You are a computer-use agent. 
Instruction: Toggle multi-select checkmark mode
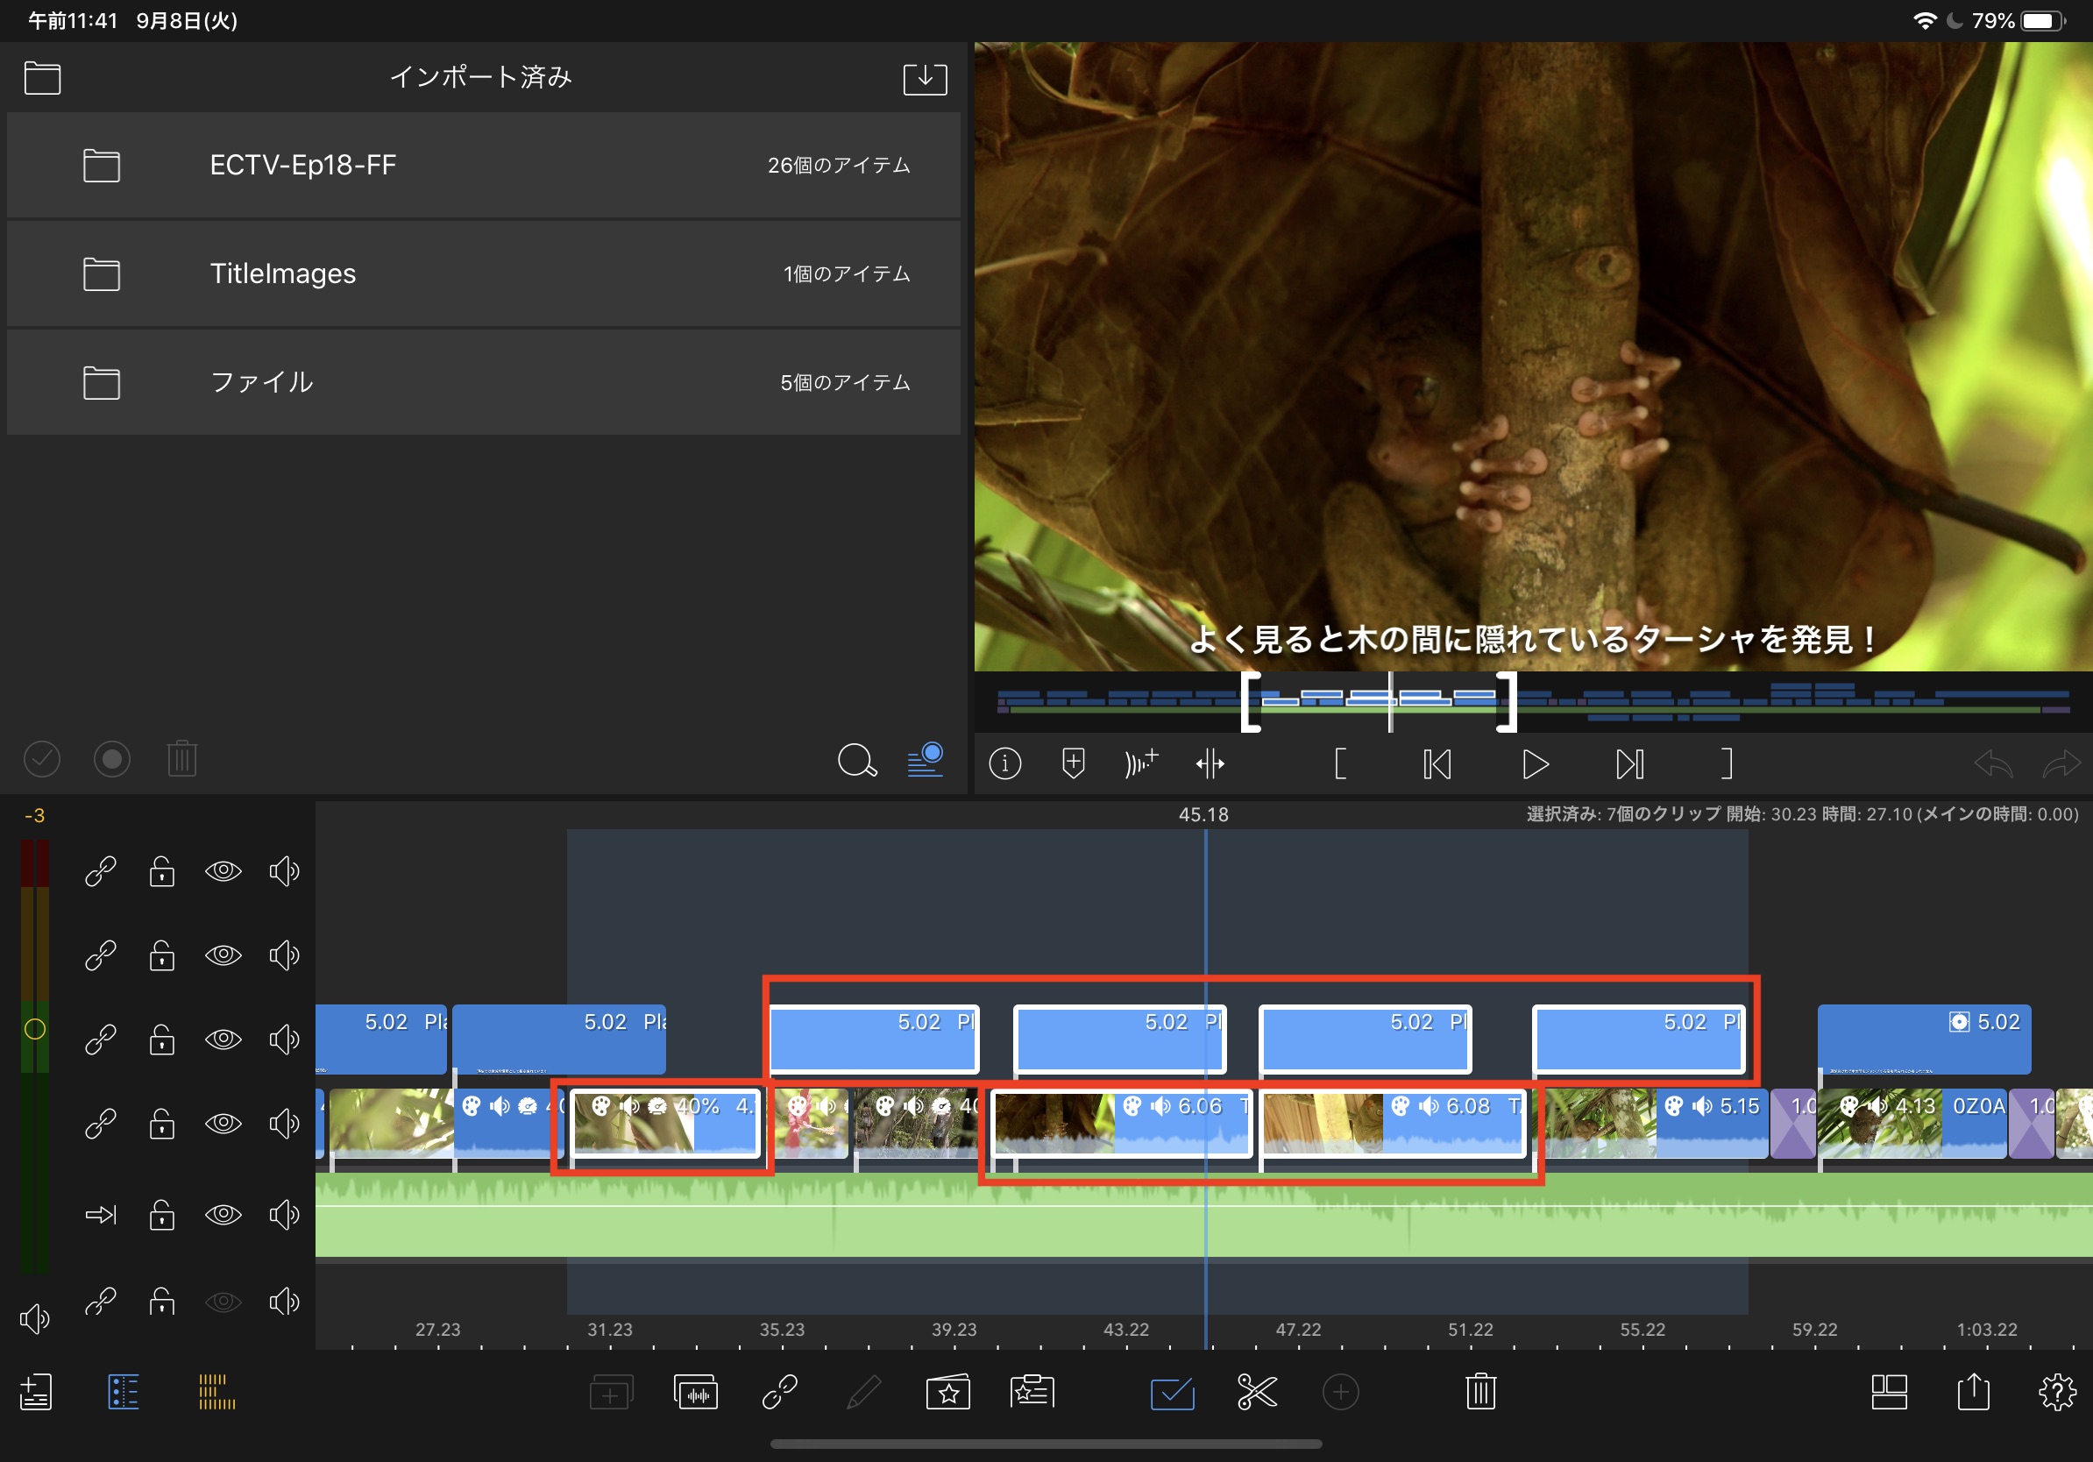point(1171,1393)
